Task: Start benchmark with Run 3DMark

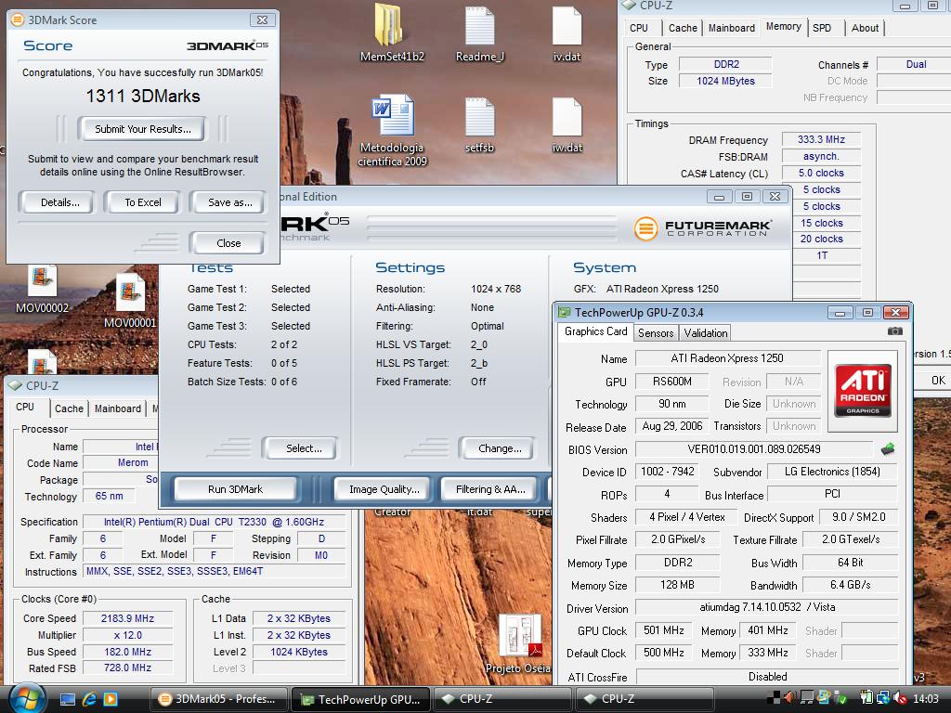Action: (x=235, y=489)
